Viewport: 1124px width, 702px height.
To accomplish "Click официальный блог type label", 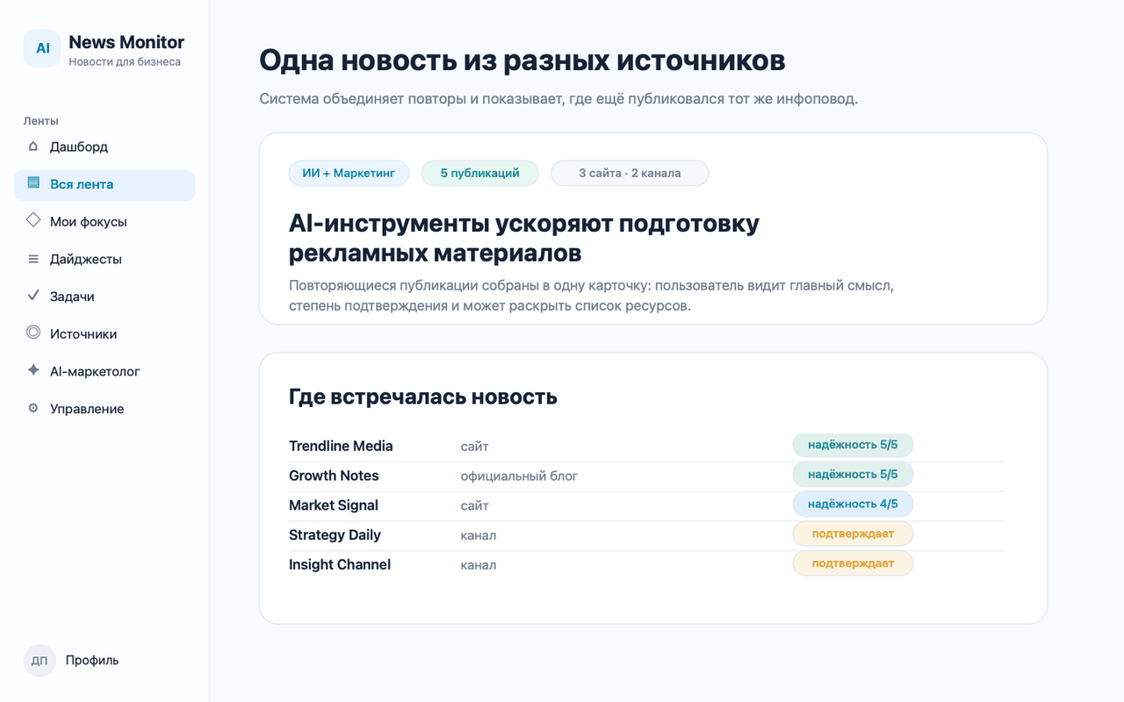I will coord(520,476).
